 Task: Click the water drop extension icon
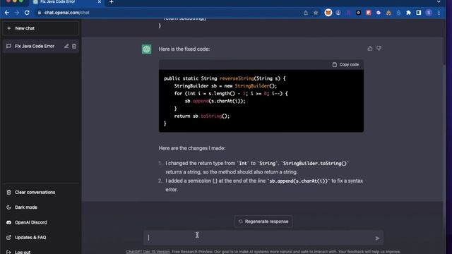coord(398,13)
